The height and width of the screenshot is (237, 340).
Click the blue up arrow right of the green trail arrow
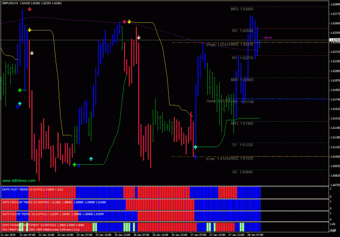click(x=79, y=166)
